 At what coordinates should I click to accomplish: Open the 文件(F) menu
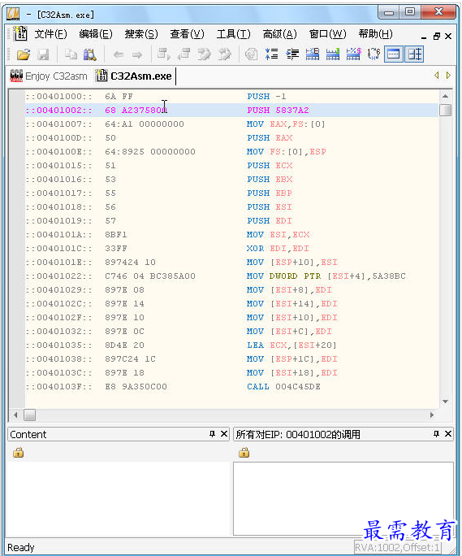pos(50,34)
